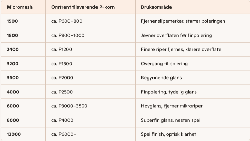Screen dimensions: 250x141
Task: Select the 8000 micromesh cell
Action: pos(13,120)
